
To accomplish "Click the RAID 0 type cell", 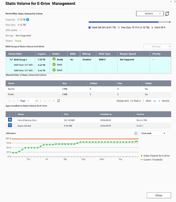I will (x=102, y=59).
